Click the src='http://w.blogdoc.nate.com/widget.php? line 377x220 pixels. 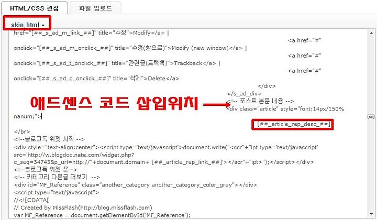tap(74, 155)
